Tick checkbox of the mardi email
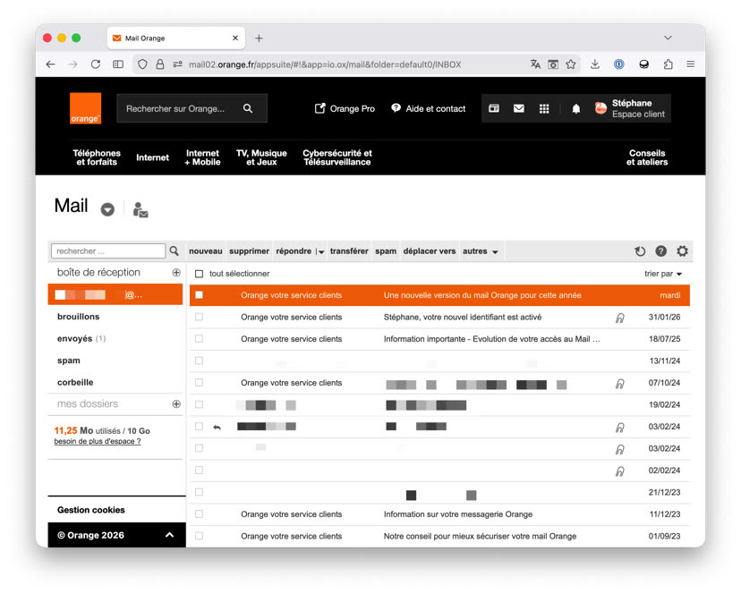Image resolution: width=741 pixels, height=594 pixels. (199, 295)
